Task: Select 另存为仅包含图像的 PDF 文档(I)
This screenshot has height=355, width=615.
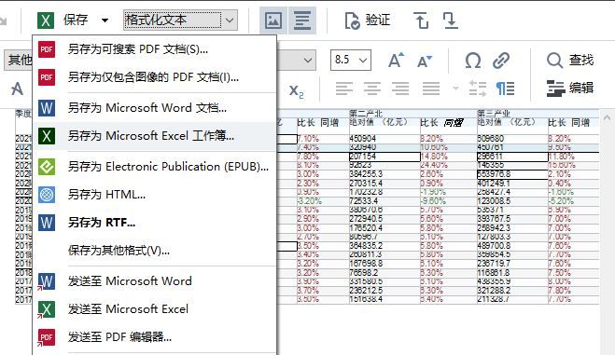Action: point(155,77)
